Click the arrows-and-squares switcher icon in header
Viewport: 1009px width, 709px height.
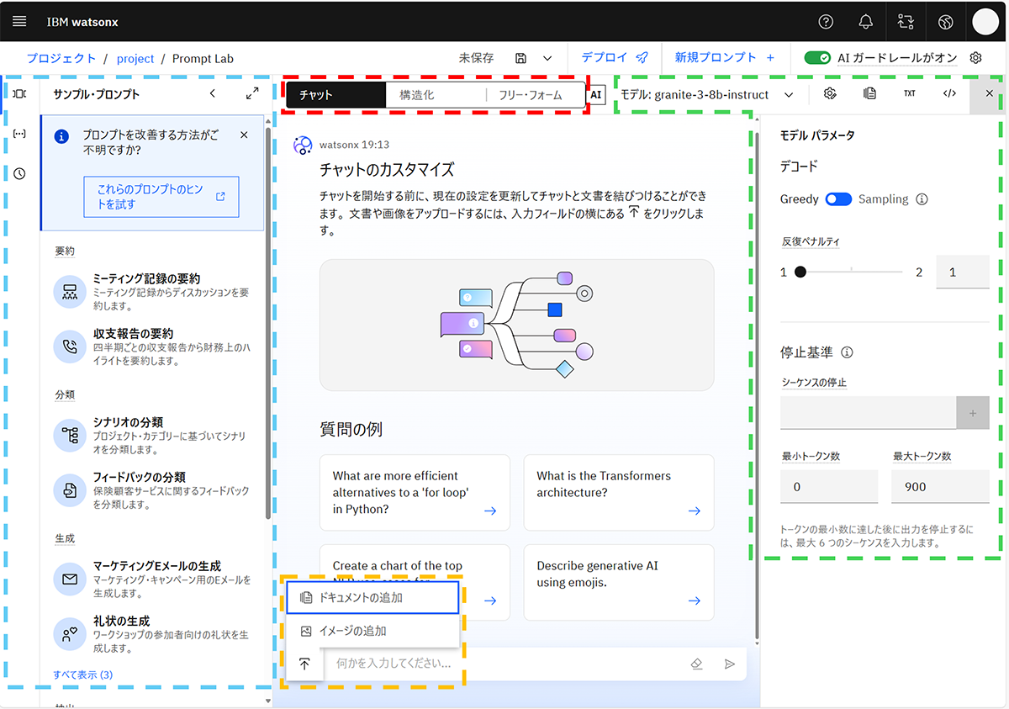tap(906, 22)
